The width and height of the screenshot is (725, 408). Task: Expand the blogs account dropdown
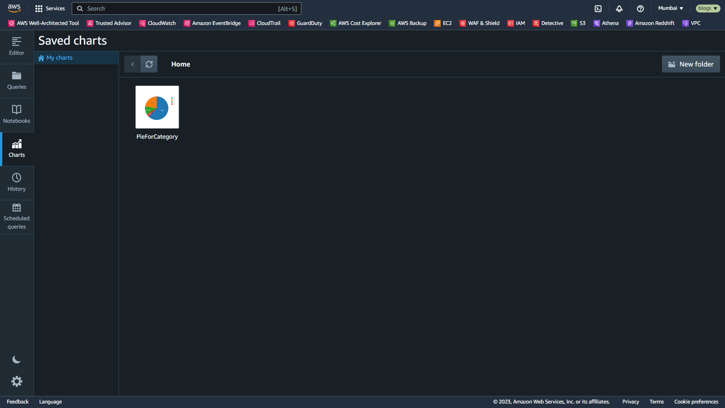[x=708, y=8]
